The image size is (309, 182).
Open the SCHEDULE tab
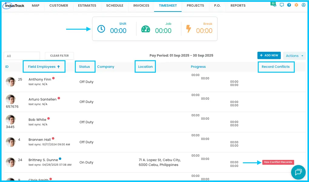[115, 5]
